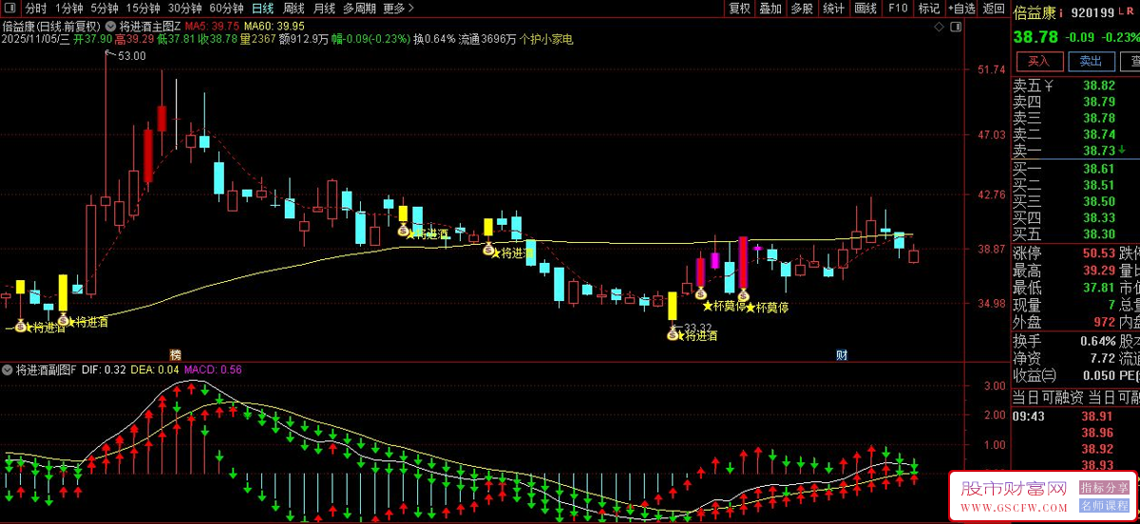Click the yen icon beside 卖五
This screenshot has width=1140, height=524.
[x=1050, y=85]
